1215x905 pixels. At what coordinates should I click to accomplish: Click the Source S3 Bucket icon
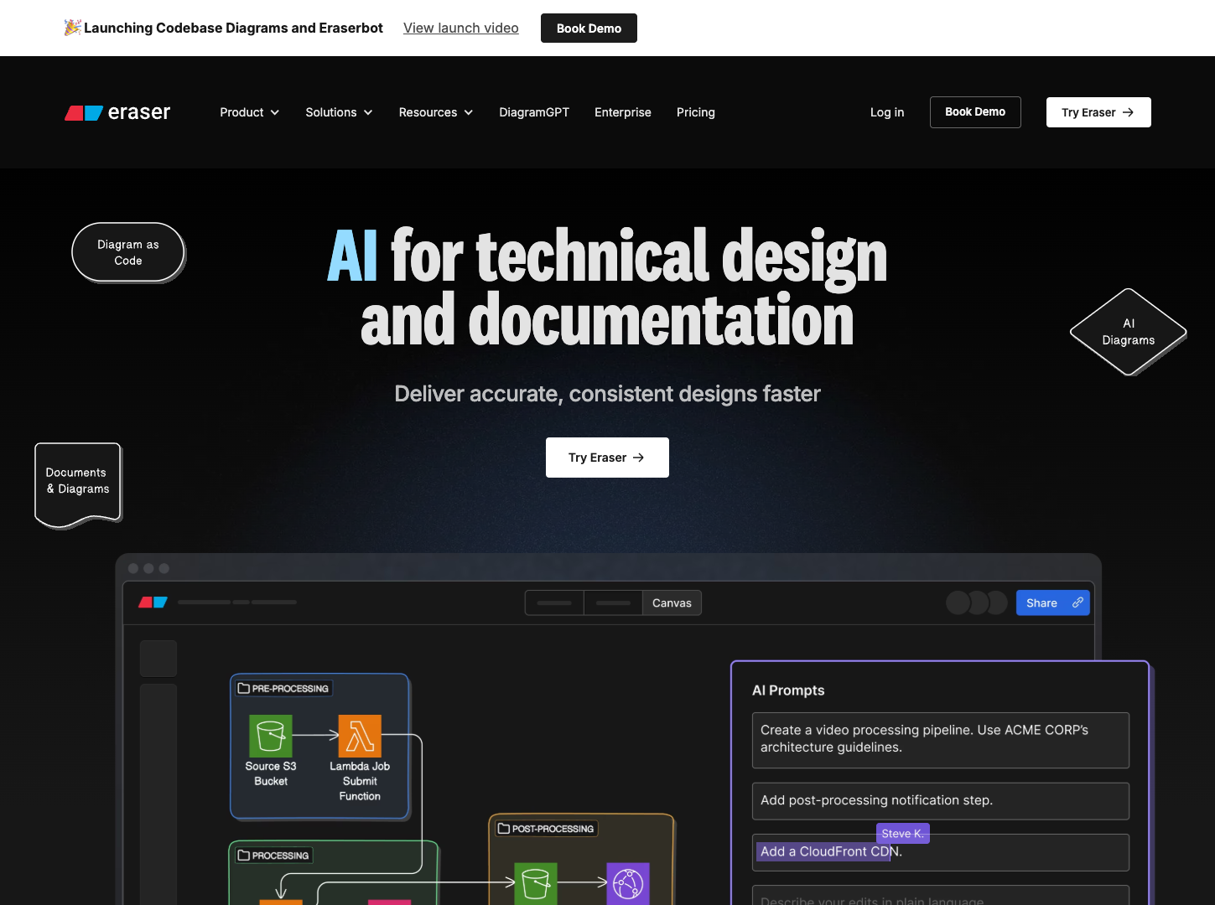pyautogui.click(x=270, y=736)
